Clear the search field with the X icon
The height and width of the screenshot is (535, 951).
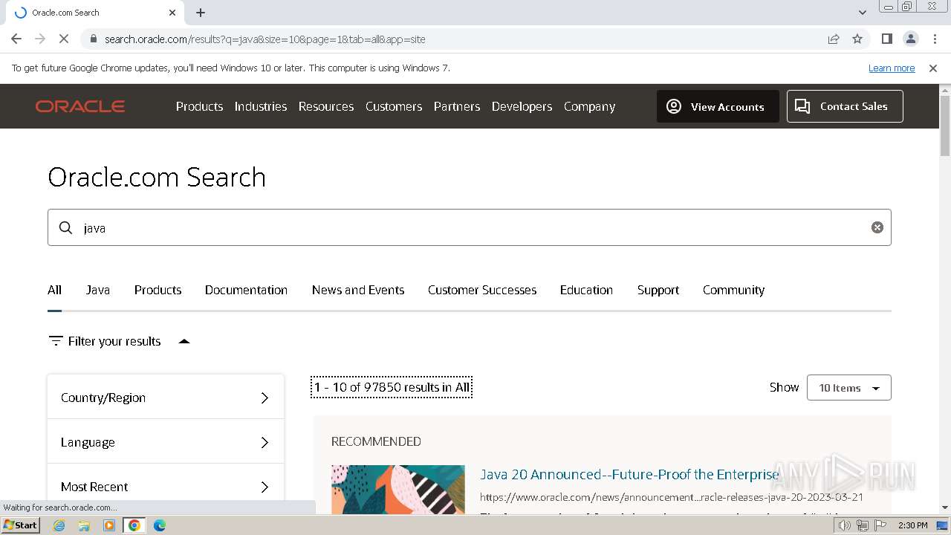877,227
